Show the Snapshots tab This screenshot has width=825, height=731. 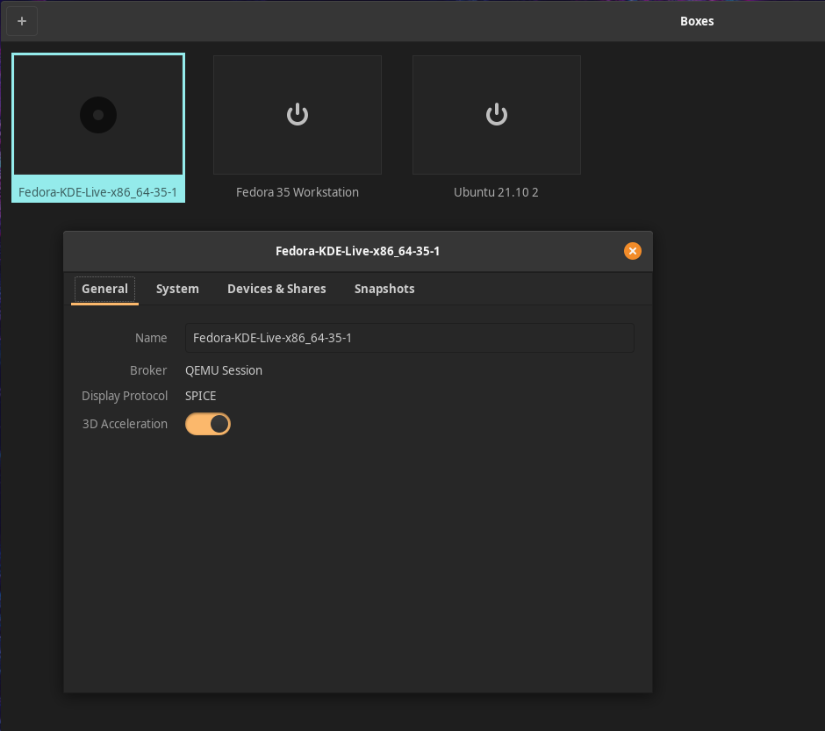coord(384,289)
